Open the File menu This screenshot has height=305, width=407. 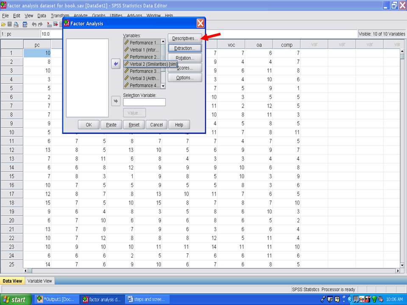[6, 16]
